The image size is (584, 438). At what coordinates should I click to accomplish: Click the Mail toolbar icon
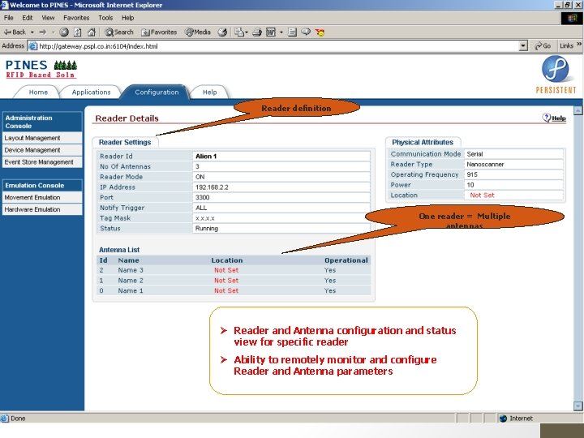241,32
